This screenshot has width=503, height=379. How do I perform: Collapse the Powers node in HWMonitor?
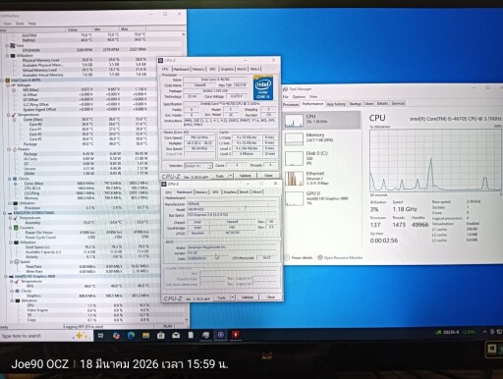click(9, 149)
